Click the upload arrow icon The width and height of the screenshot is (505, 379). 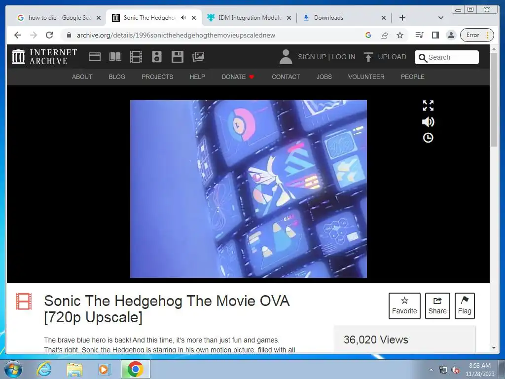pyautogui.click(x=368, y=57)
